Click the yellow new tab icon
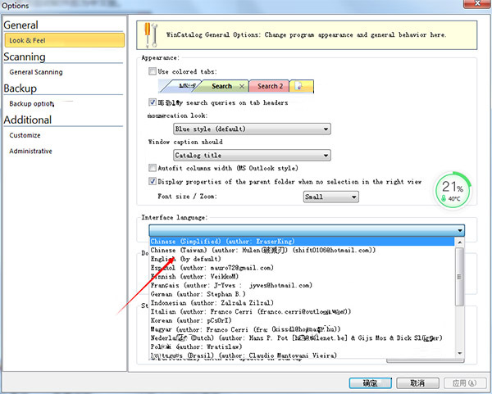Viewport: 492px width, 394px height. click(298, 86)
